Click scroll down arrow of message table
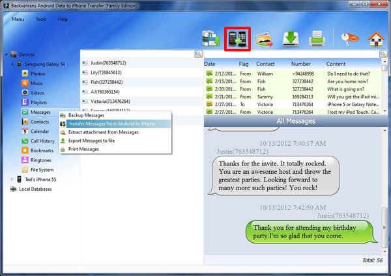 click(x=384, y=111)
